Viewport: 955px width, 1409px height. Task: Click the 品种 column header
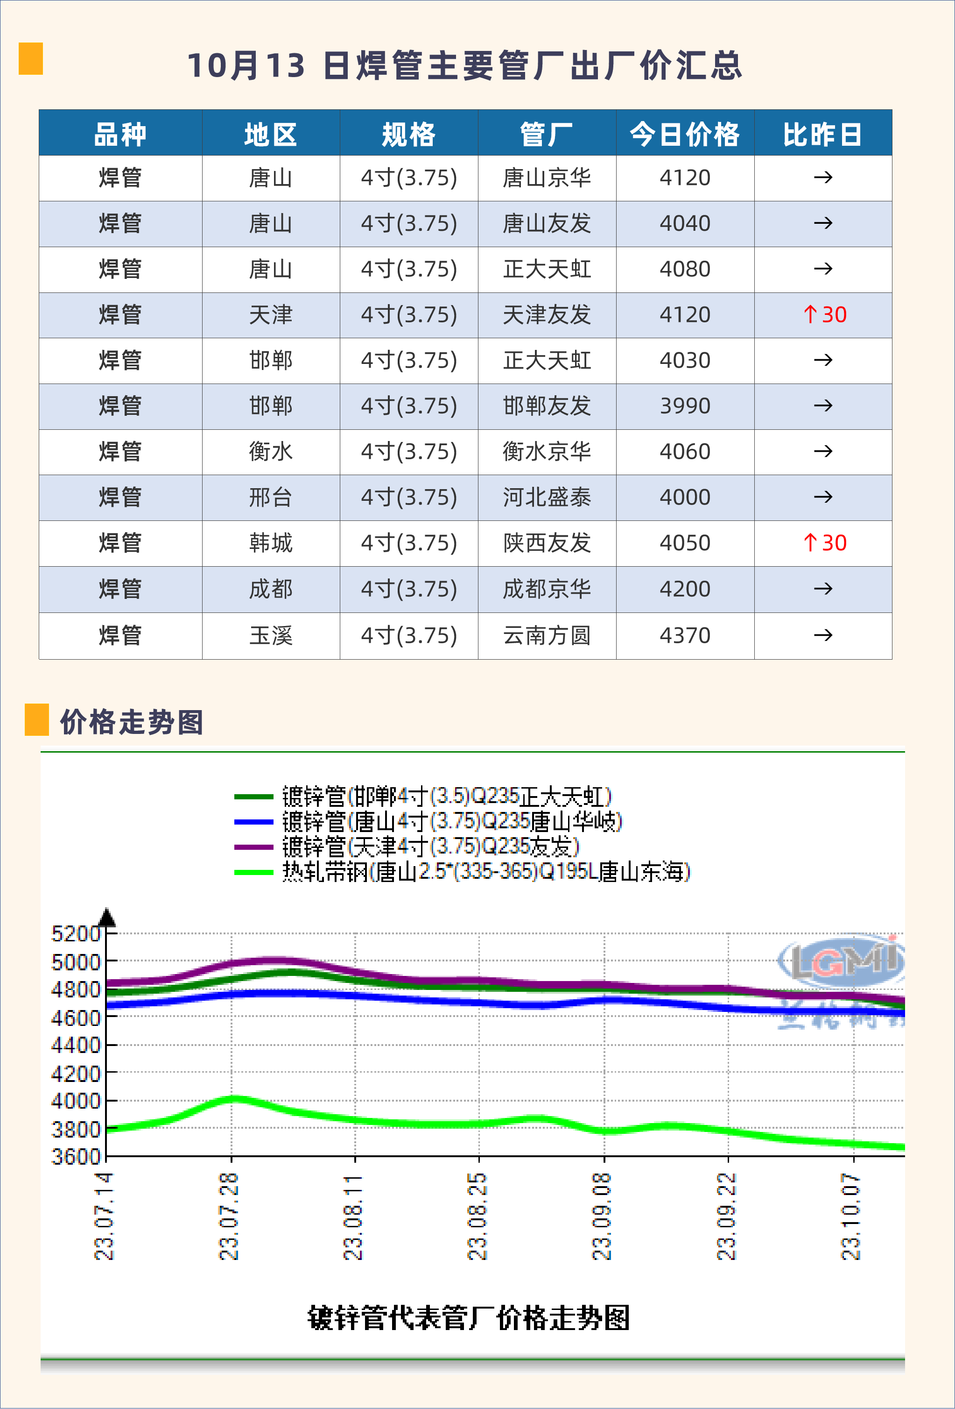point(120,134)
